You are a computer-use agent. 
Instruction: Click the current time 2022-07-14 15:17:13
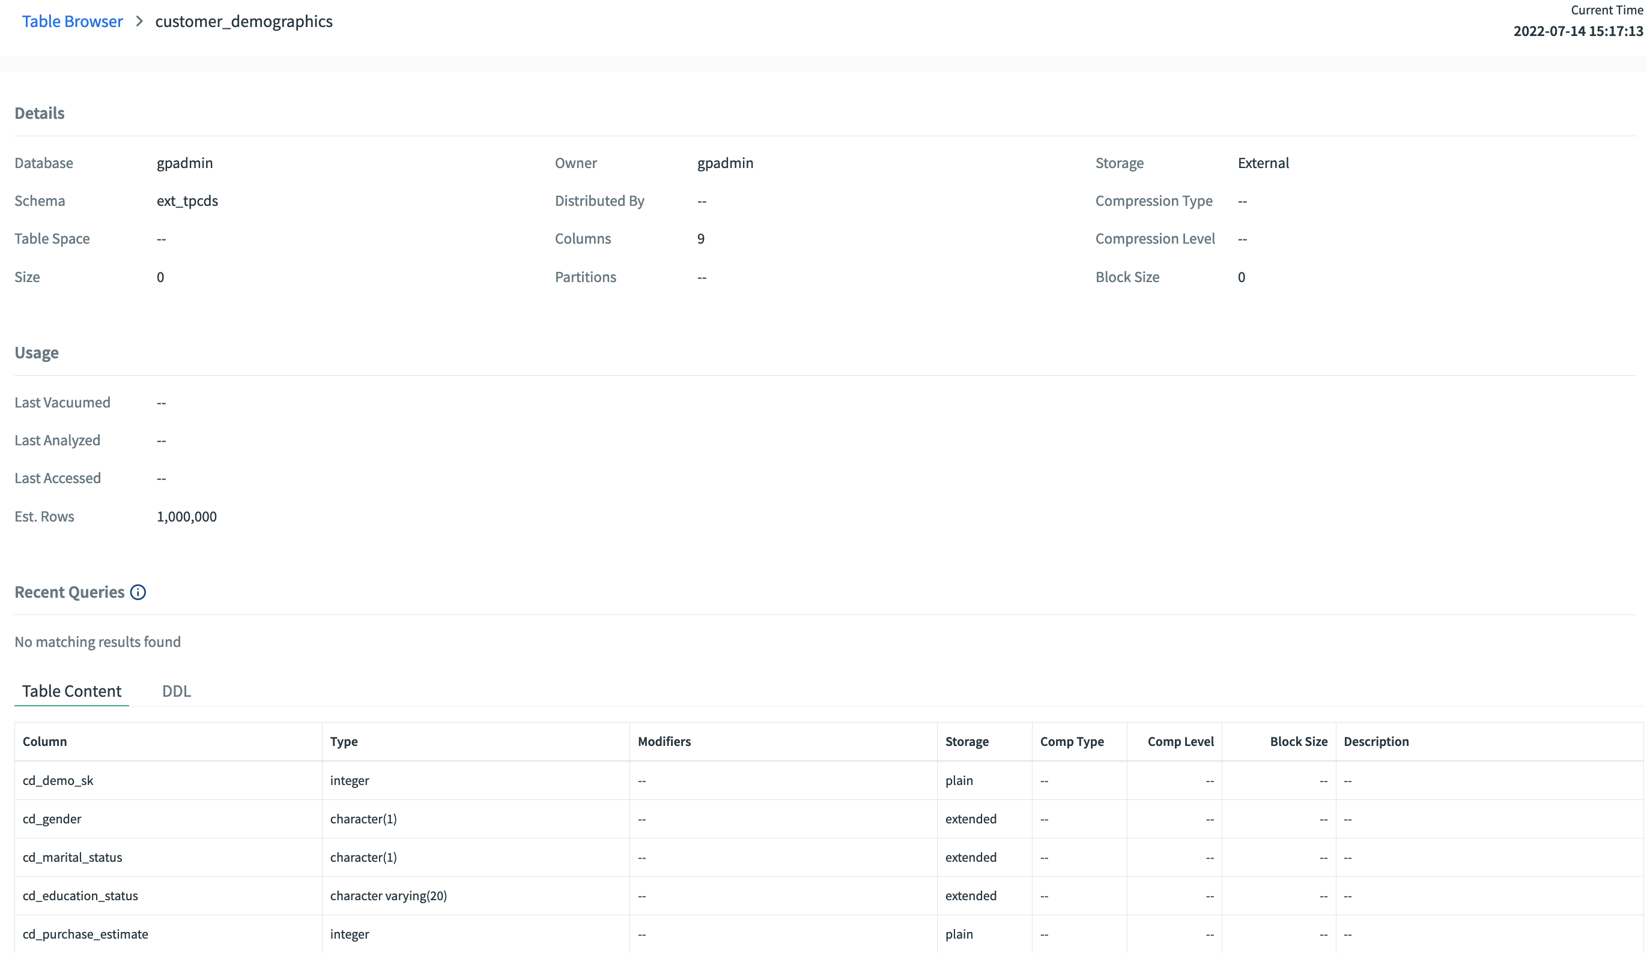pos(1578,31)
